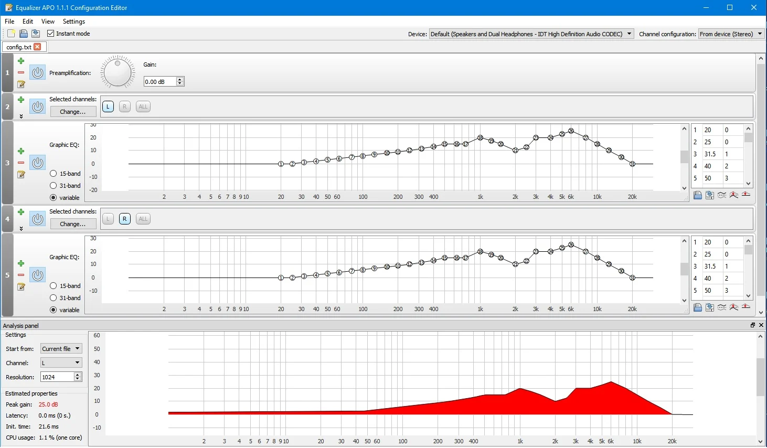767x448 pixels.
Task: Click Change... button in filter row 2
Action: (x=73, y=112)
